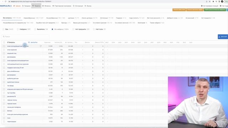Select the Нет пола radio filter

[94, 29]
